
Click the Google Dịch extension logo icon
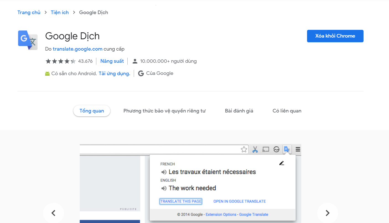click(28, 40)
